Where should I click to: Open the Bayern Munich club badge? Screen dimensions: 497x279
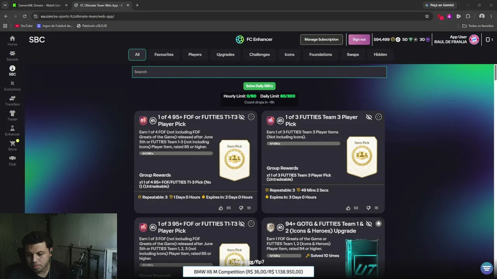[474, 40]
